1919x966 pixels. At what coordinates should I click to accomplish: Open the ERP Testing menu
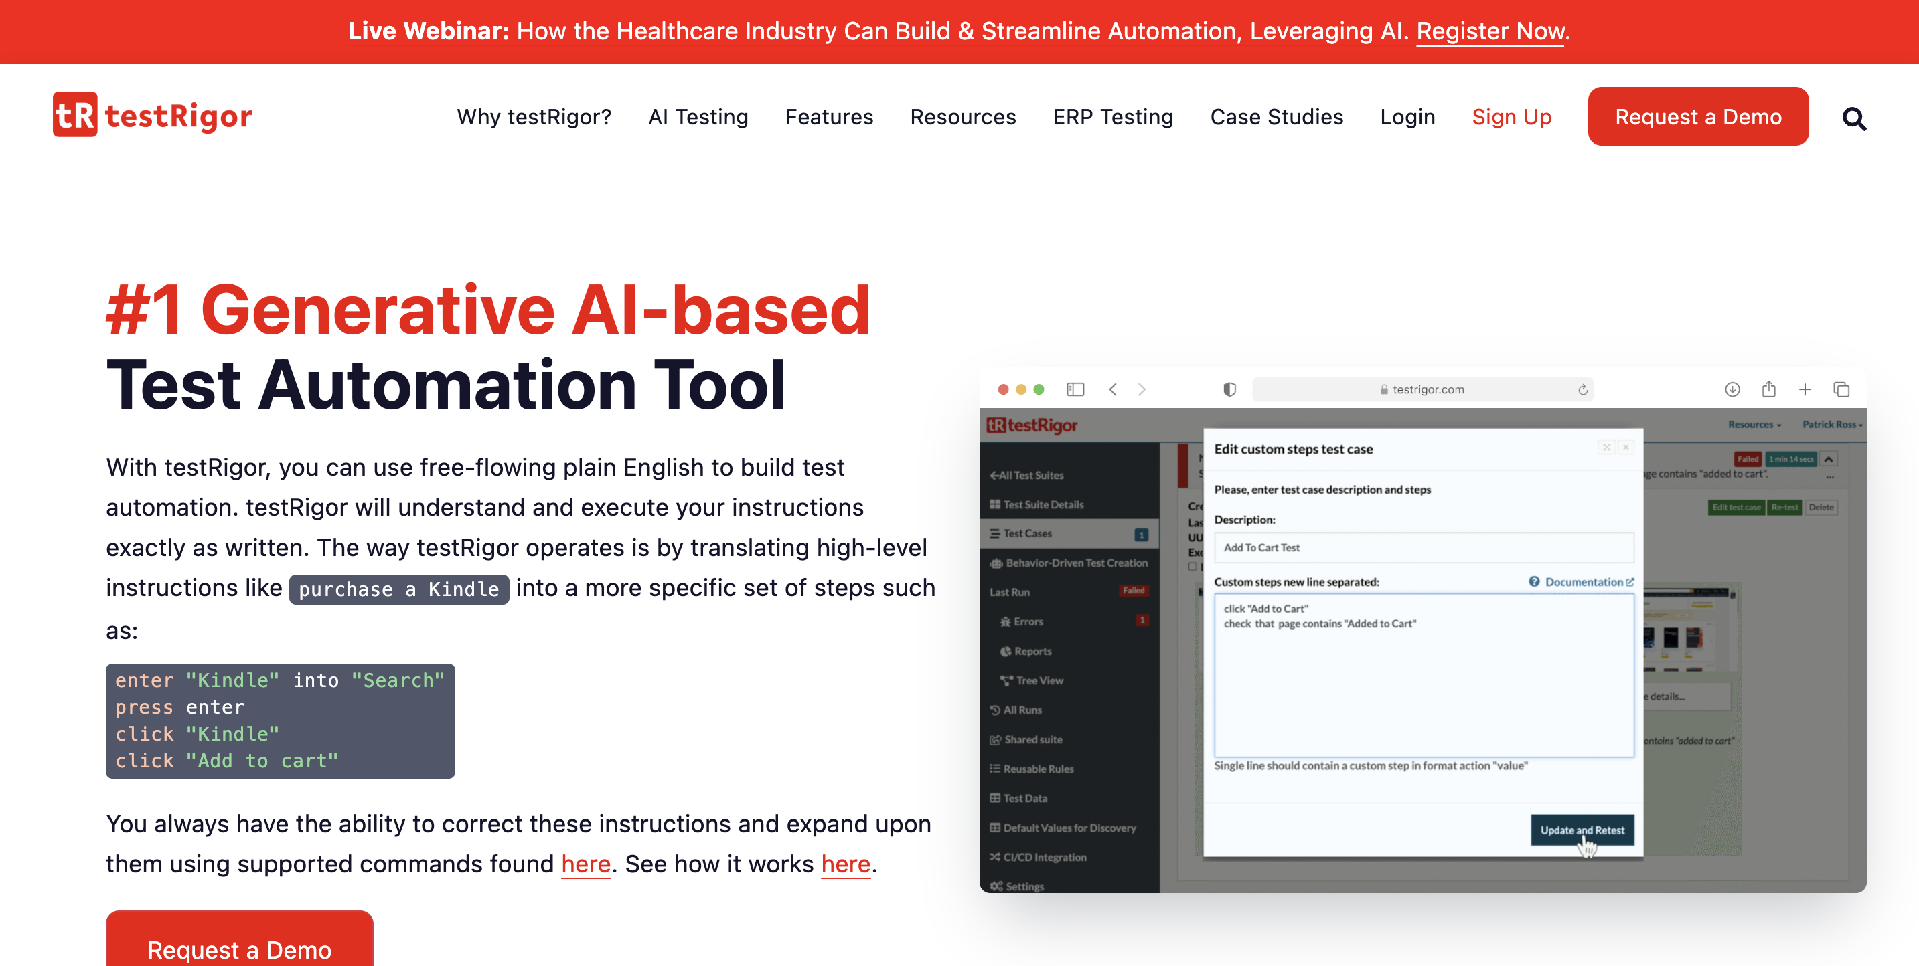1112,117
